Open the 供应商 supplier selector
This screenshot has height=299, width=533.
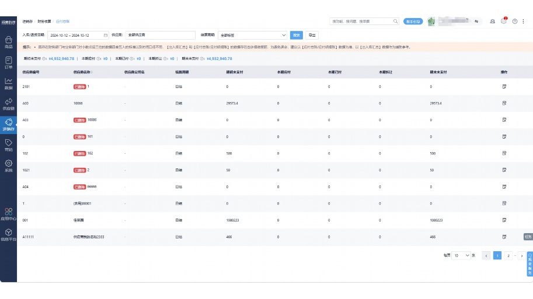(x=161, y=35)
